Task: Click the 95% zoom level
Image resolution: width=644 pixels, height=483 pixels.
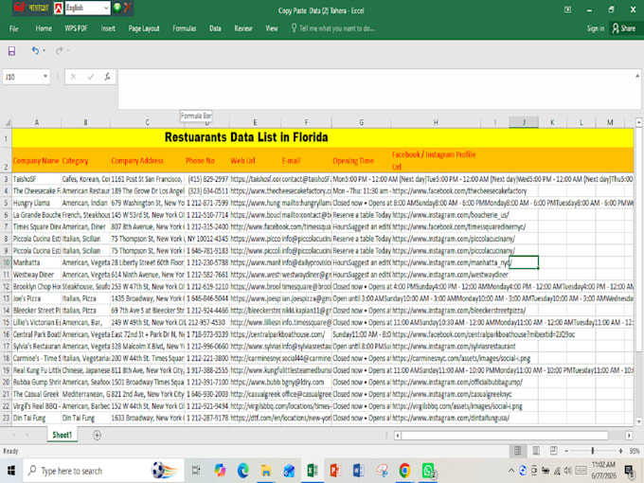Action: pos(635,451)
